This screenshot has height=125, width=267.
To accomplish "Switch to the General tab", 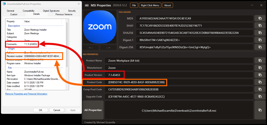I will click(x=10, y=11).
